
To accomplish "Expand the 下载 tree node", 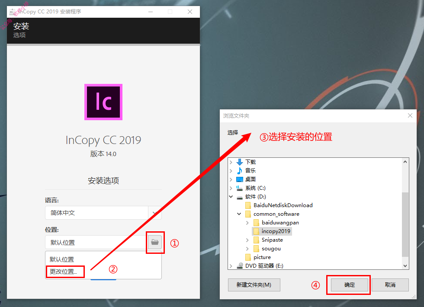I will coord(231,162).
